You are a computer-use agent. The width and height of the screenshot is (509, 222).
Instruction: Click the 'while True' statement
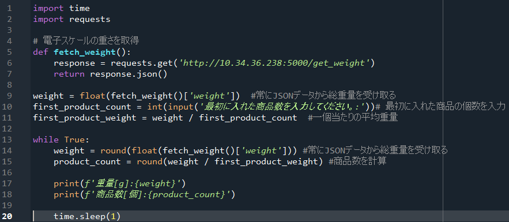tap(61, 140)
